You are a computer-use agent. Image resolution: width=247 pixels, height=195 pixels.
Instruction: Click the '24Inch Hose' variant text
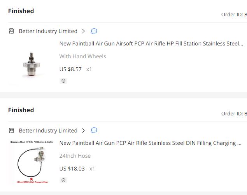click(75, 156)
